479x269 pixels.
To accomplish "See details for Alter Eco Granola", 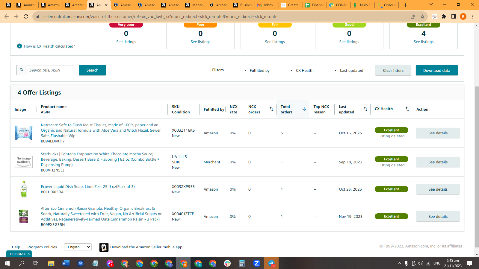I will [x=438, y=217].
